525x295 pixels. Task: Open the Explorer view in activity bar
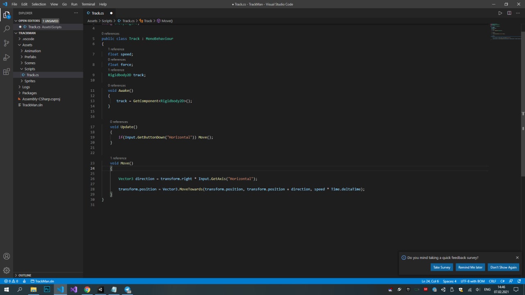7,15
